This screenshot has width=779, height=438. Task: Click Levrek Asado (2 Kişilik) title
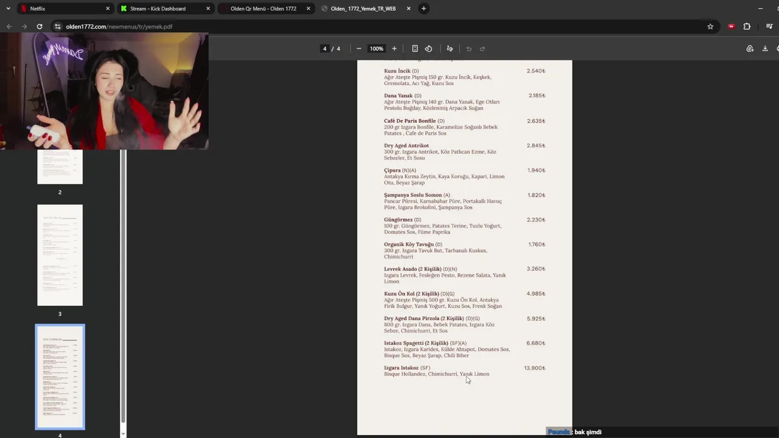[413, 269]
